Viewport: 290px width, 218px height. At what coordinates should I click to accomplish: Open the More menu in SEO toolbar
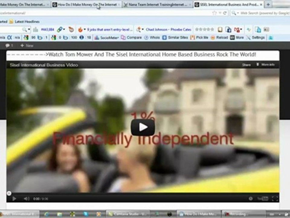(237, 38)
